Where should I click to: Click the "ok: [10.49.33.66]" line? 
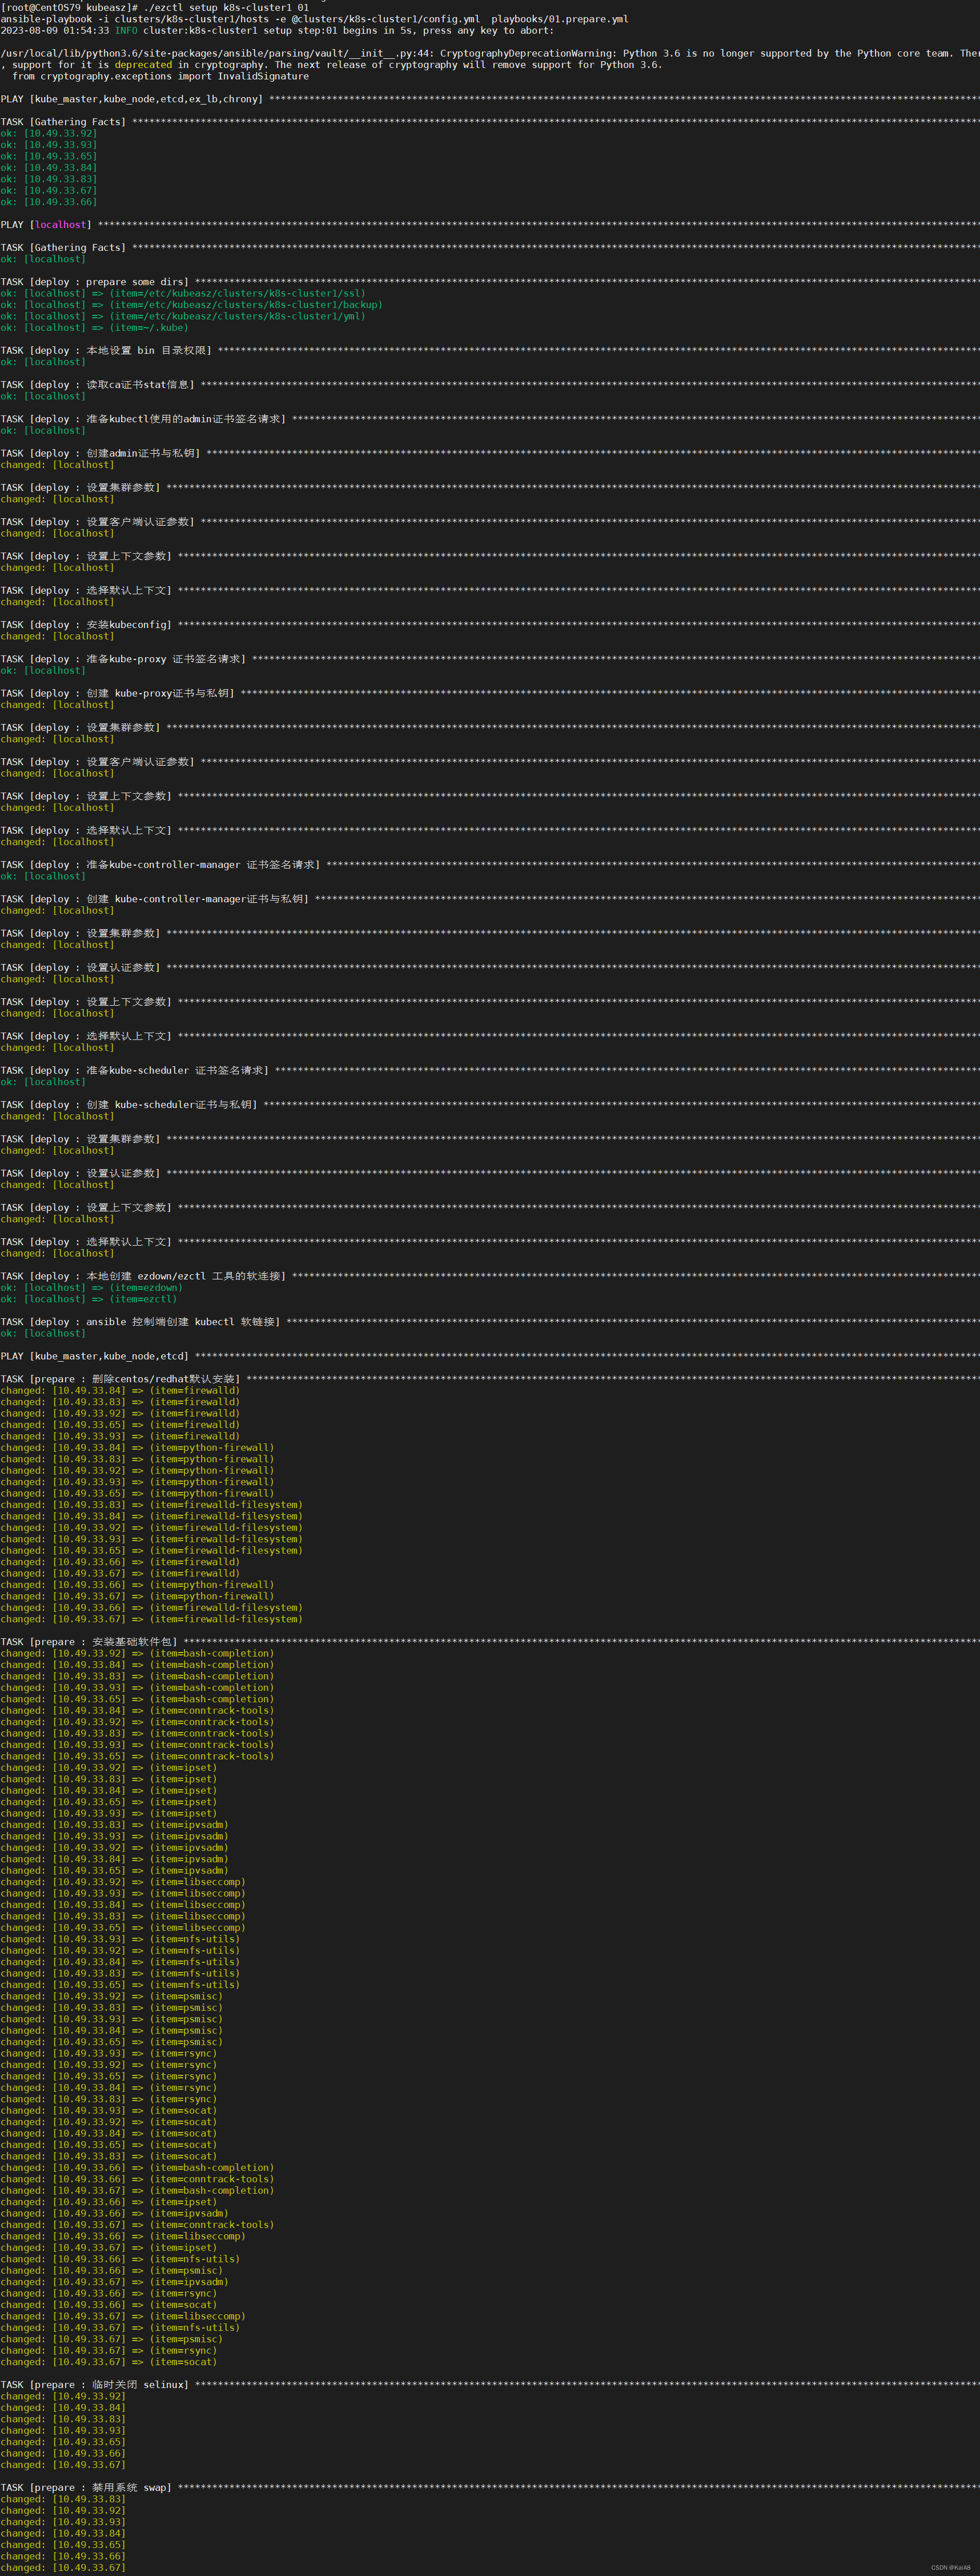pos(49,202)
